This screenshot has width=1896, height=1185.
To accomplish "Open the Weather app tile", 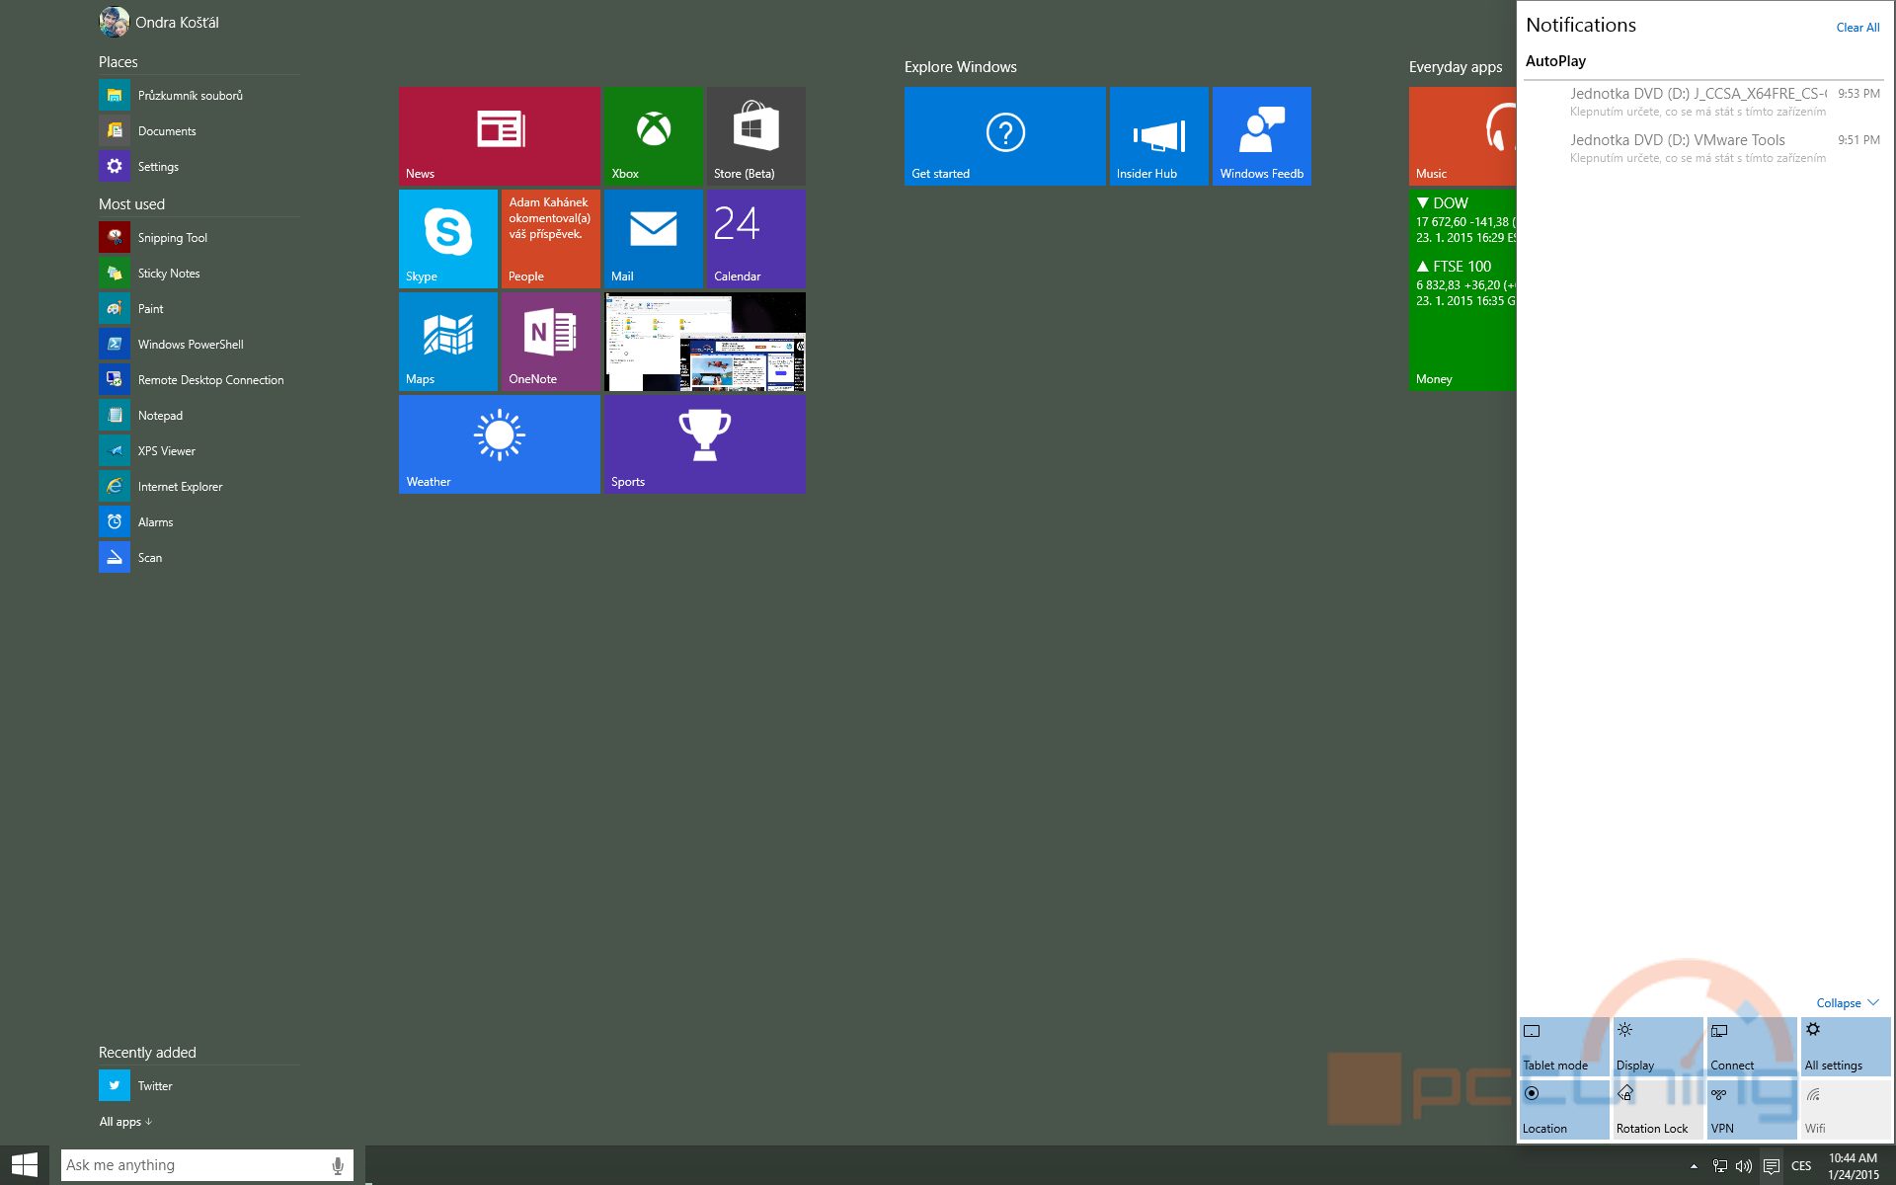I will click(x=500, y=443).
